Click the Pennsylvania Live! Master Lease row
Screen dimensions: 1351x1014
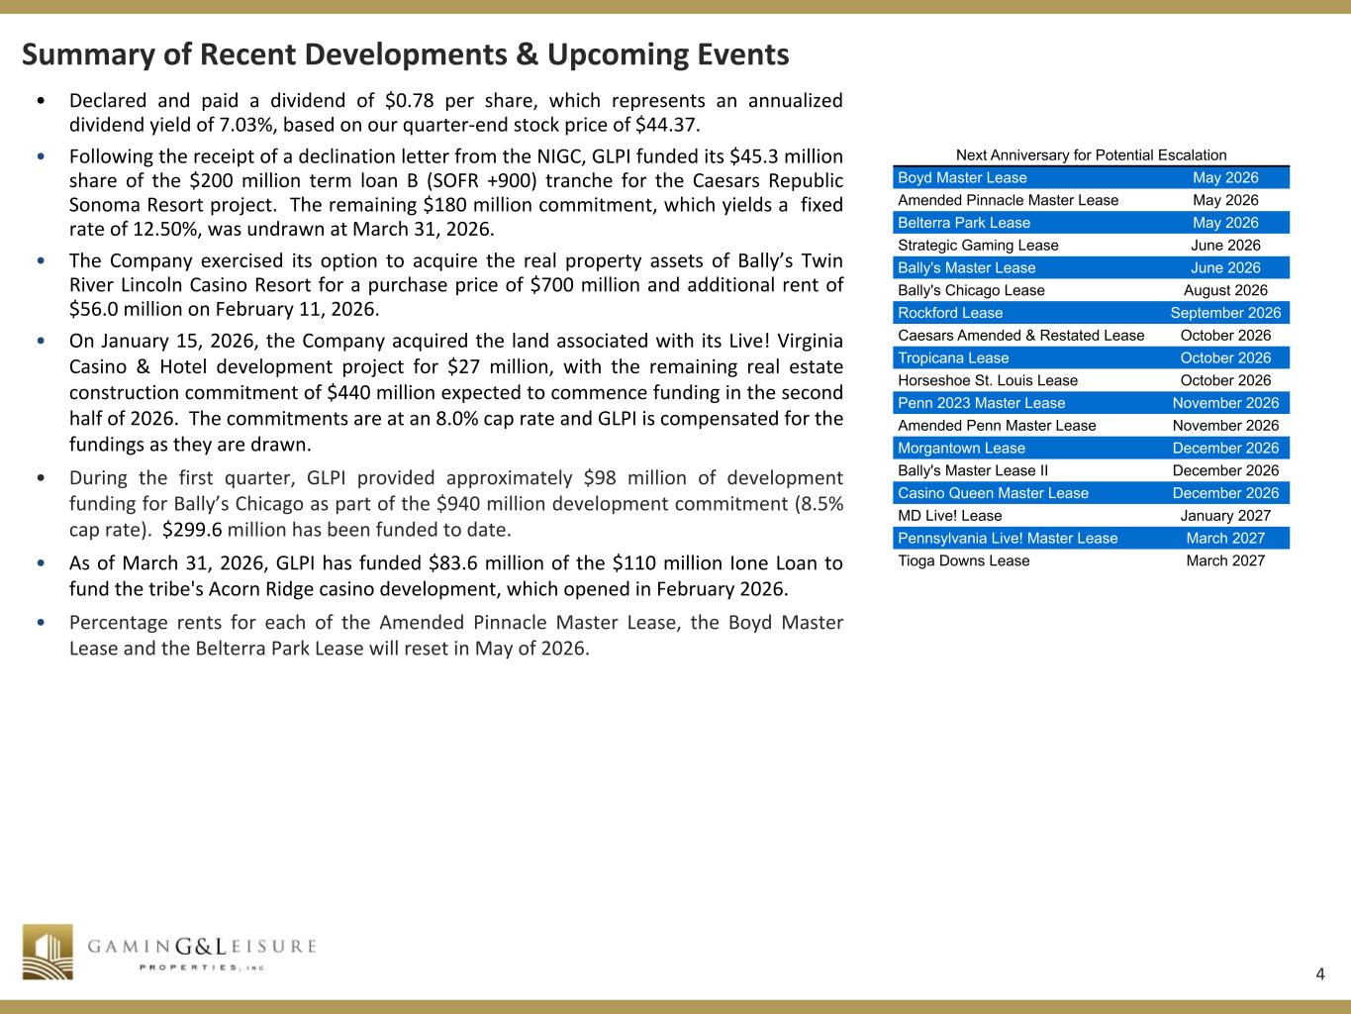(x=1091, y=538)
